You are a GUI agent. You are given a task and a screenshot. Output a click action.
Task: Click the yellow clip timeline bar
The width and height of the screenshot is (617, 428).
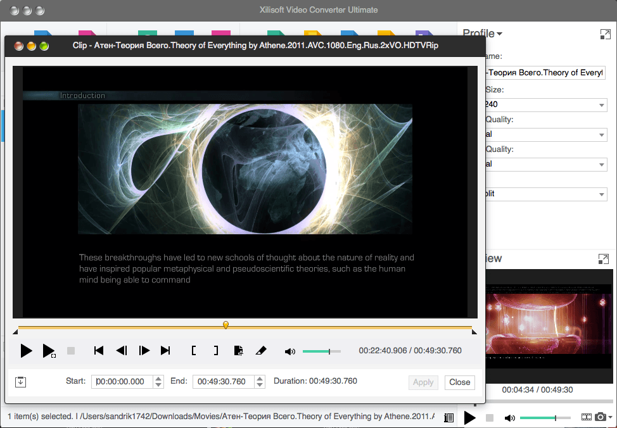(x=245, y=327)
